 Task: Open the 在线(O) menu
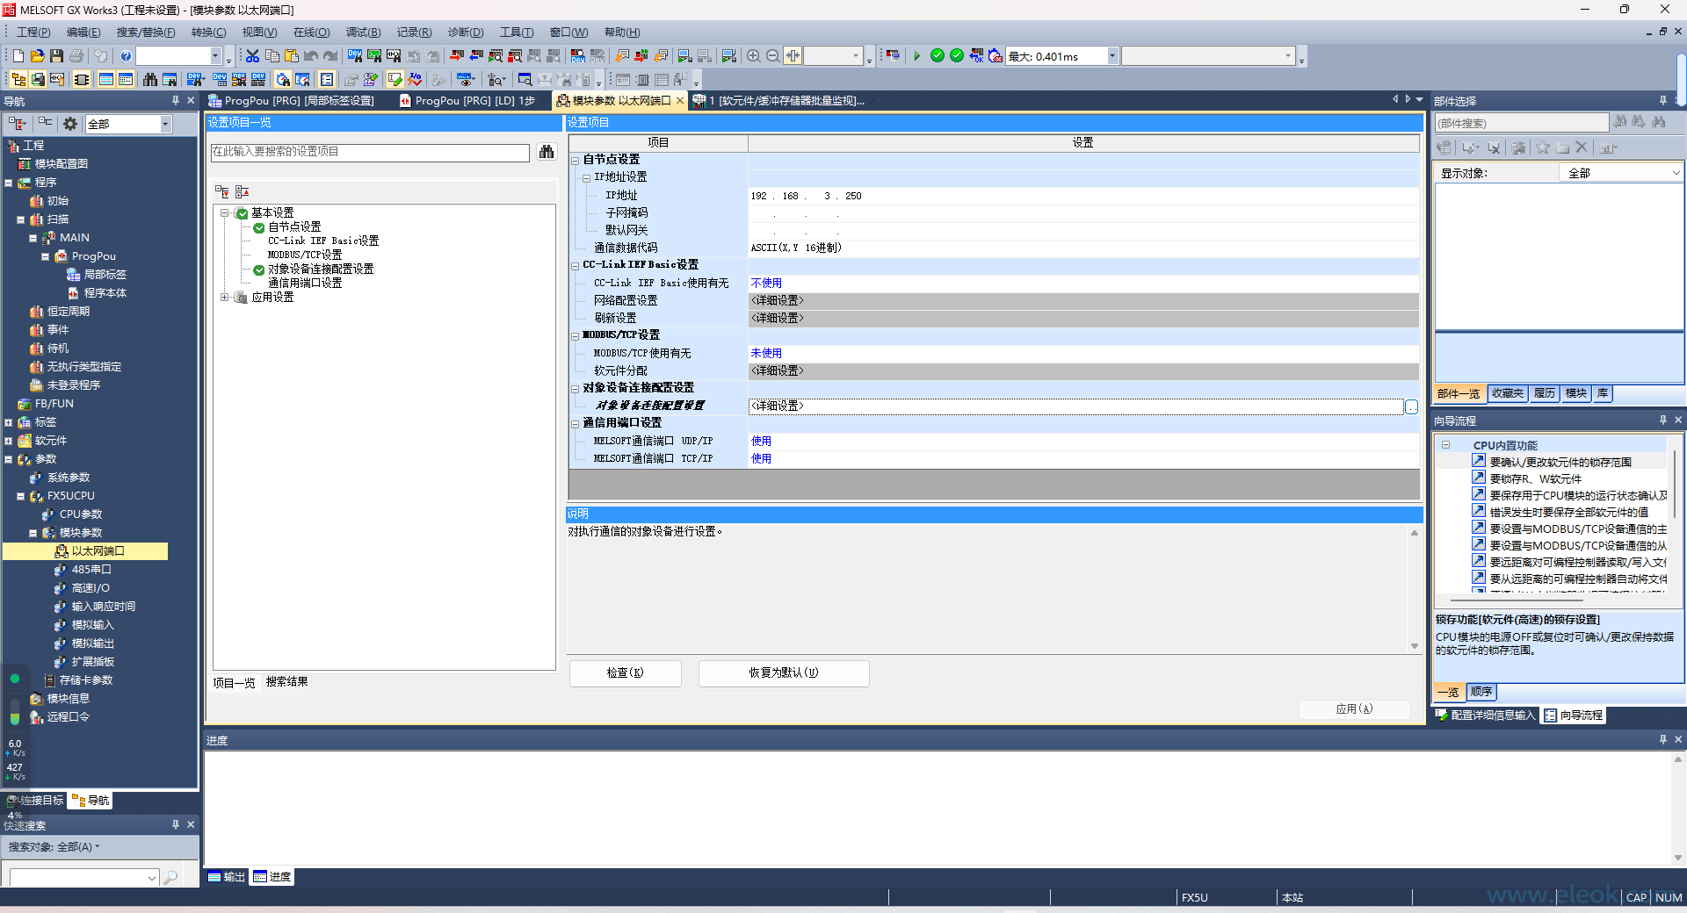coord(311,32)
